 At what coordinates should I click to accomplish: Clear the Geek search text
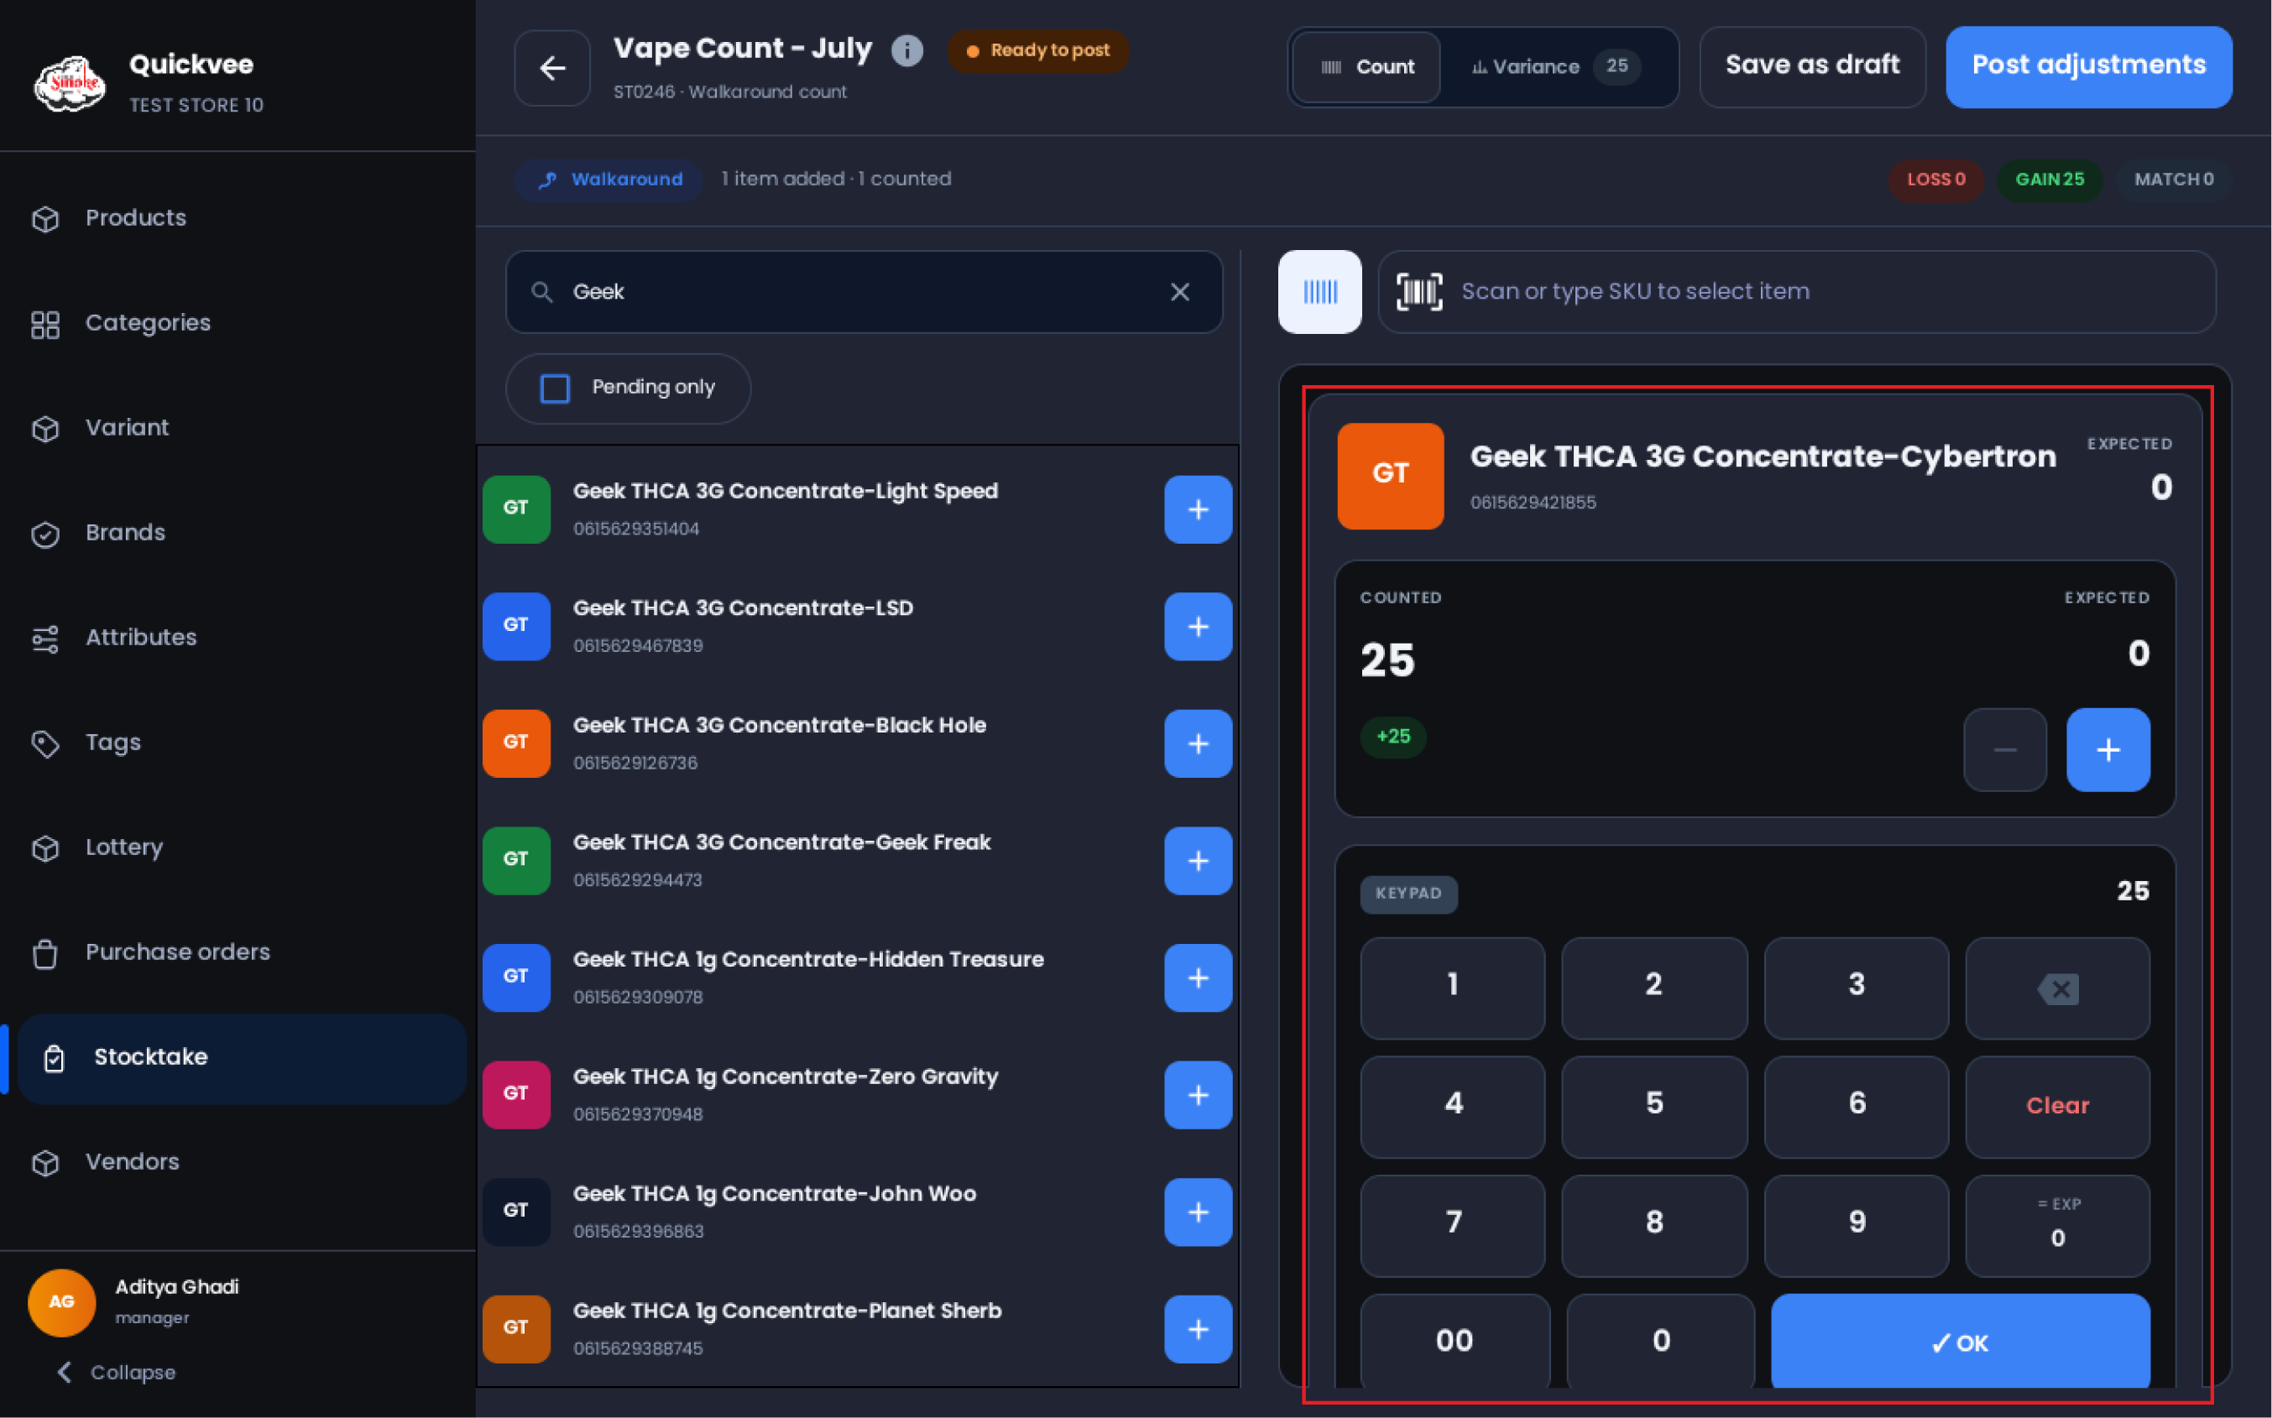click(x=1180, y=292)
